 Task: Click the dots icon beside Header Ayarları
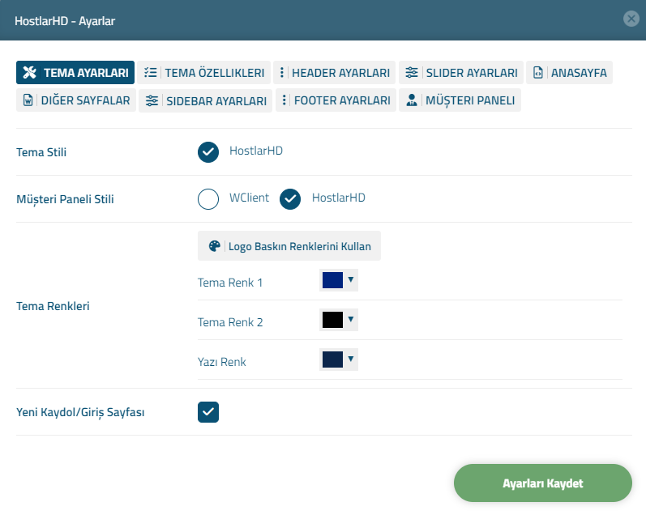click(282, 72)
